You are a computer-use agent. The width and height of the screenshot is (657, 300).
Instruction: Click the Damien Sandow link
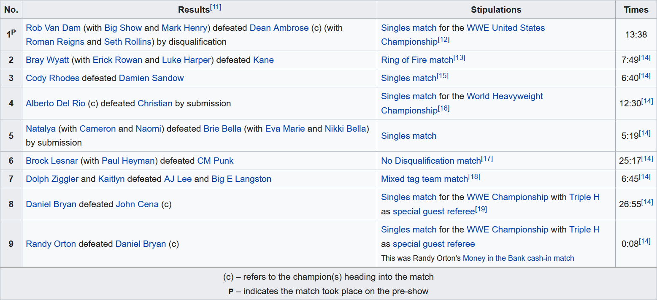pyautogui.click(x=151, y=78)
